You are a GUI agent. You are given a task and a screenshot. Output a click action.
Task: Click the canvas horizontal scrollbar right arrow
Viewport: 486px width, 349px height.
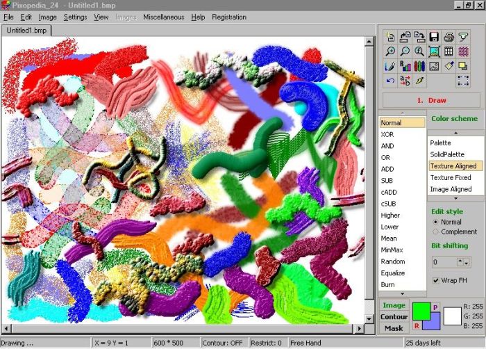[x=360, y=328]
